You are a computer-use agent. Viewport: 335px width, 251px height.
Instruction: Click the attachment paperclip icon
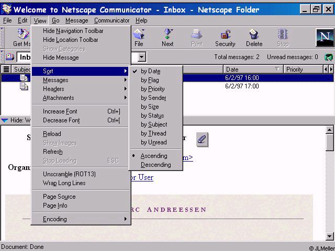click(x=202, y=140)
